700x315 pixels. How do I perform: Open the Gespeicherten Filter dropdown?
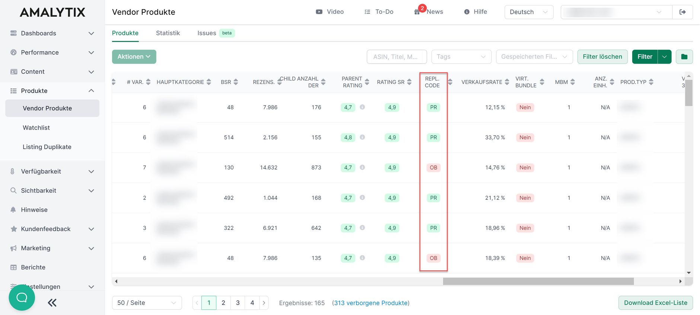click(534, 57)
